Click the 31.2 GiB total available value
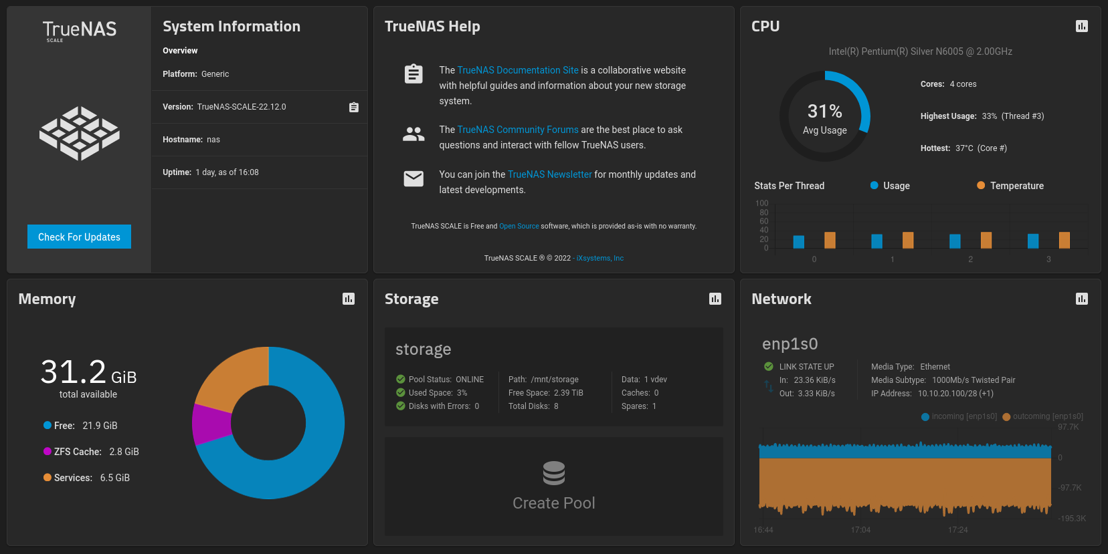 click(88, 372)
